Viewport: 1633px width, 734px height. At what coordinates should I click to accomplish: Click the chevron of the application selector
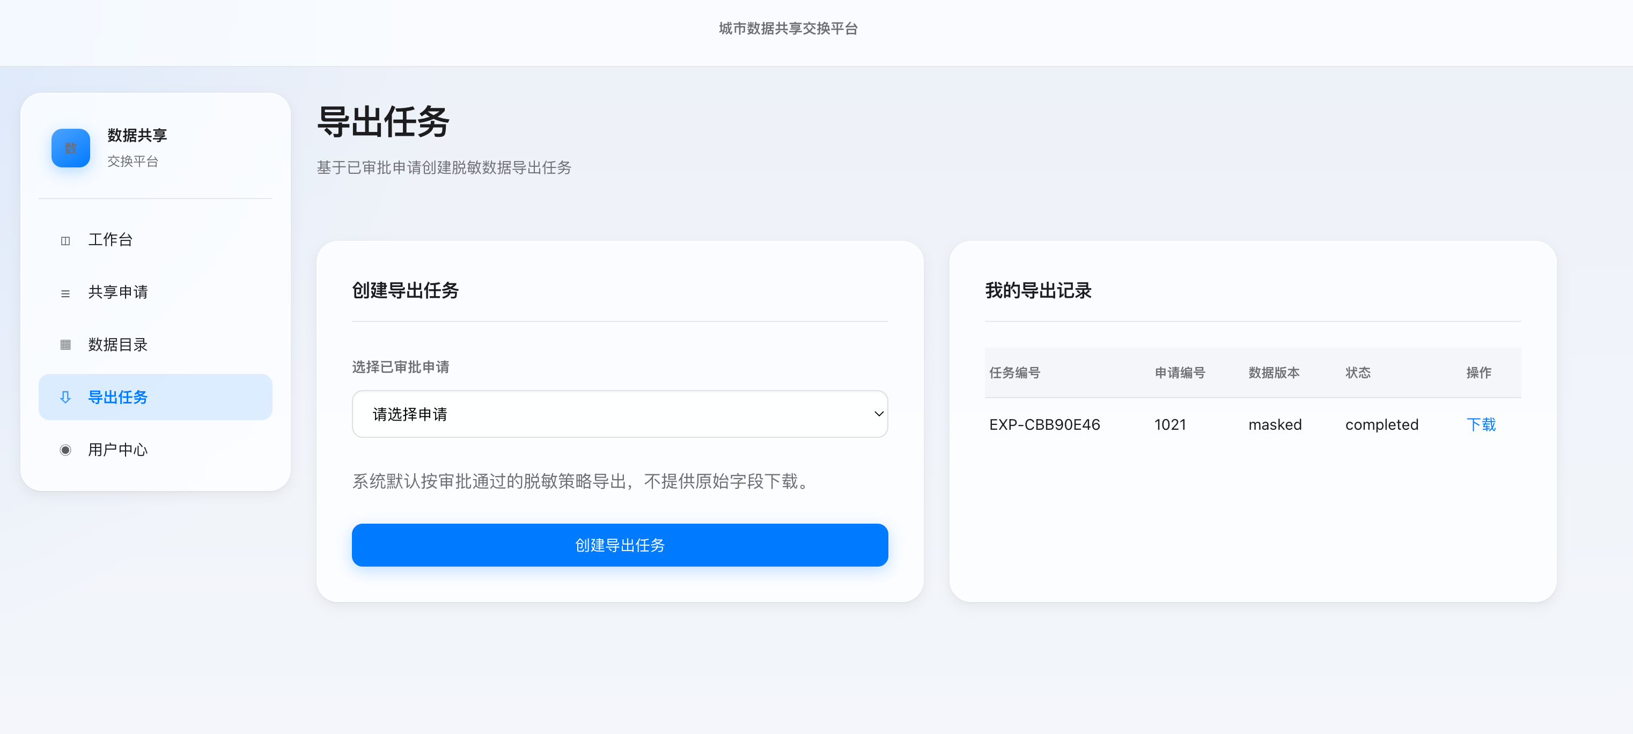click(x=879, y=414)
